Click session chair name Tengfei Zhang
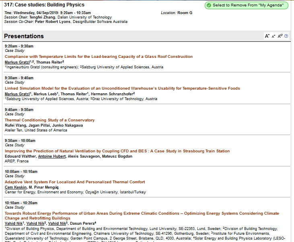The height and width of the screenshot is (242, 294). 42,17
